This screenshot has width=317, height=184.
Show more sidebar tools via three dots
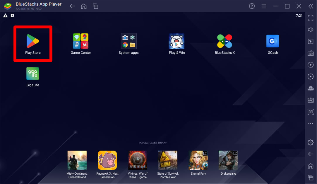click(311, 123)
